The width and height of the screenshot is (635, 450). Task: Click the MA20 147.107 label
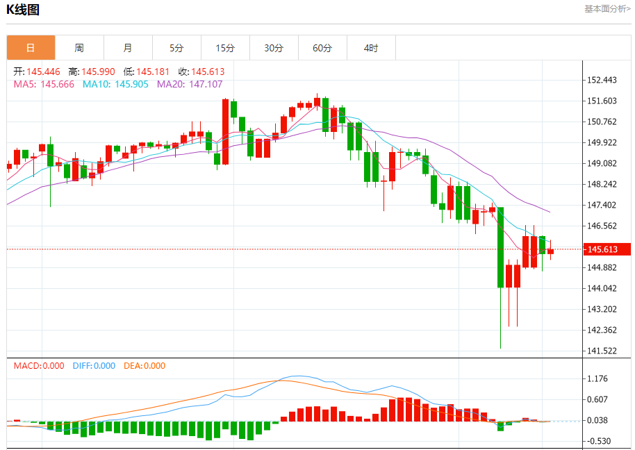(x=190, y=84)
